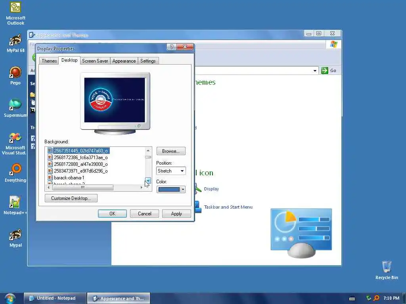Open the Taskbar and Start Menu link
This screenshot has height=304, width=406.
228,207
